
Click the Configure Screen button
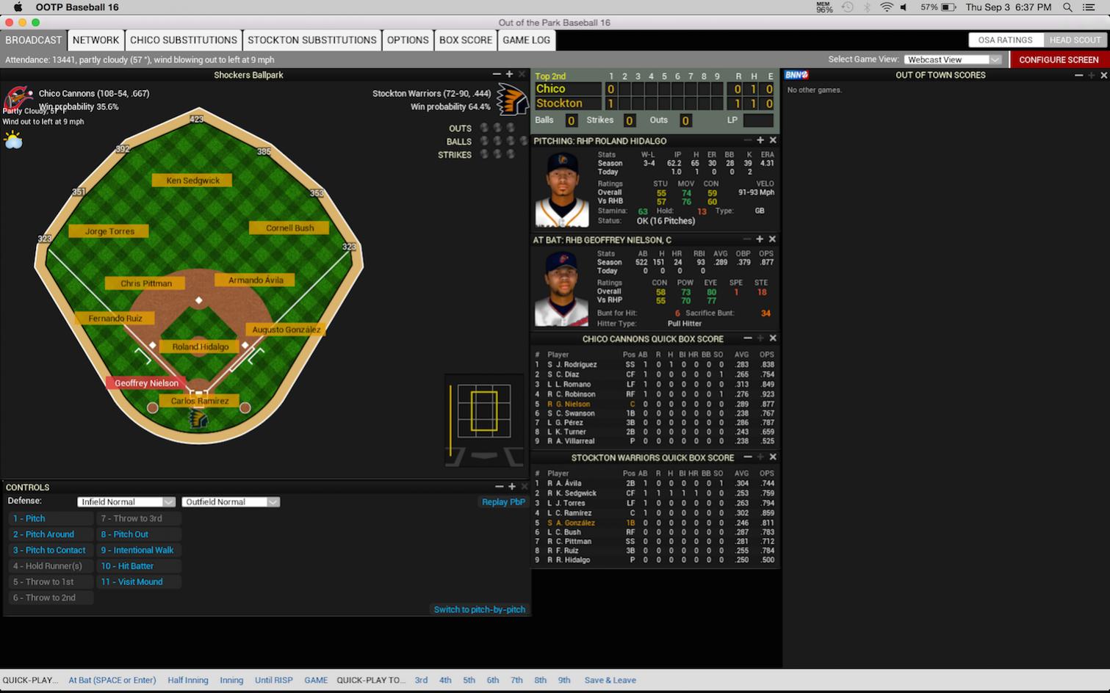[x=1059, y=59]
